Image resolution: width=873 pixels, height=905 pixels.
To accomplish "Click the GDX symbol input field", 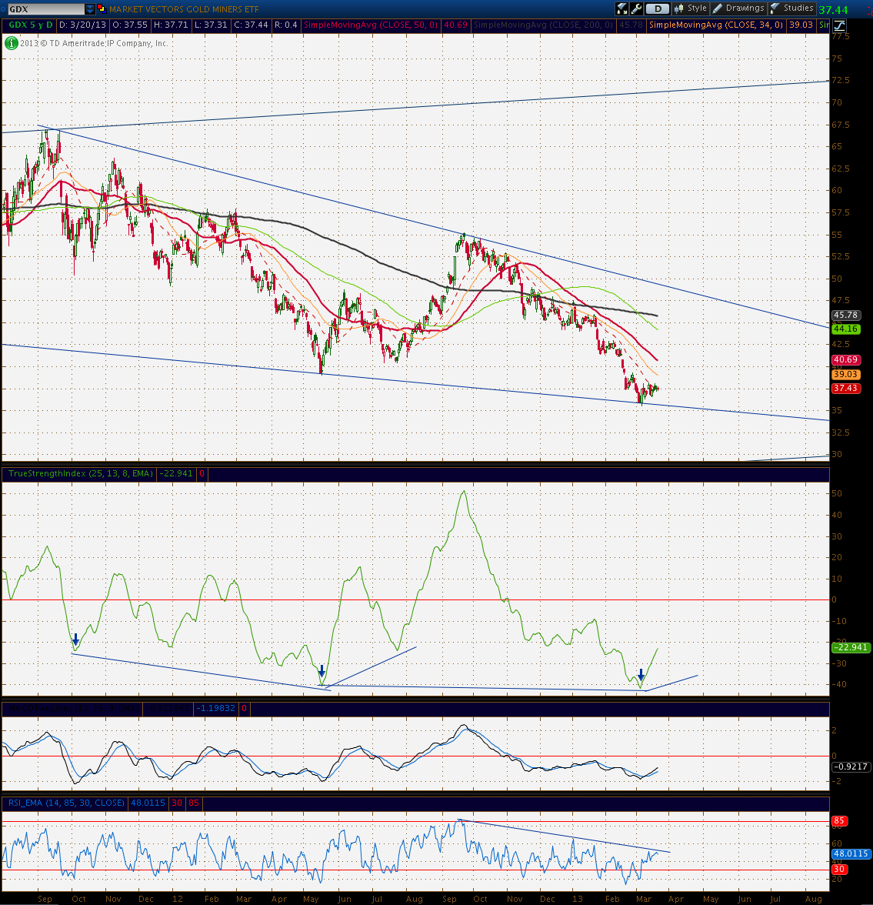I will pos(46,9).
